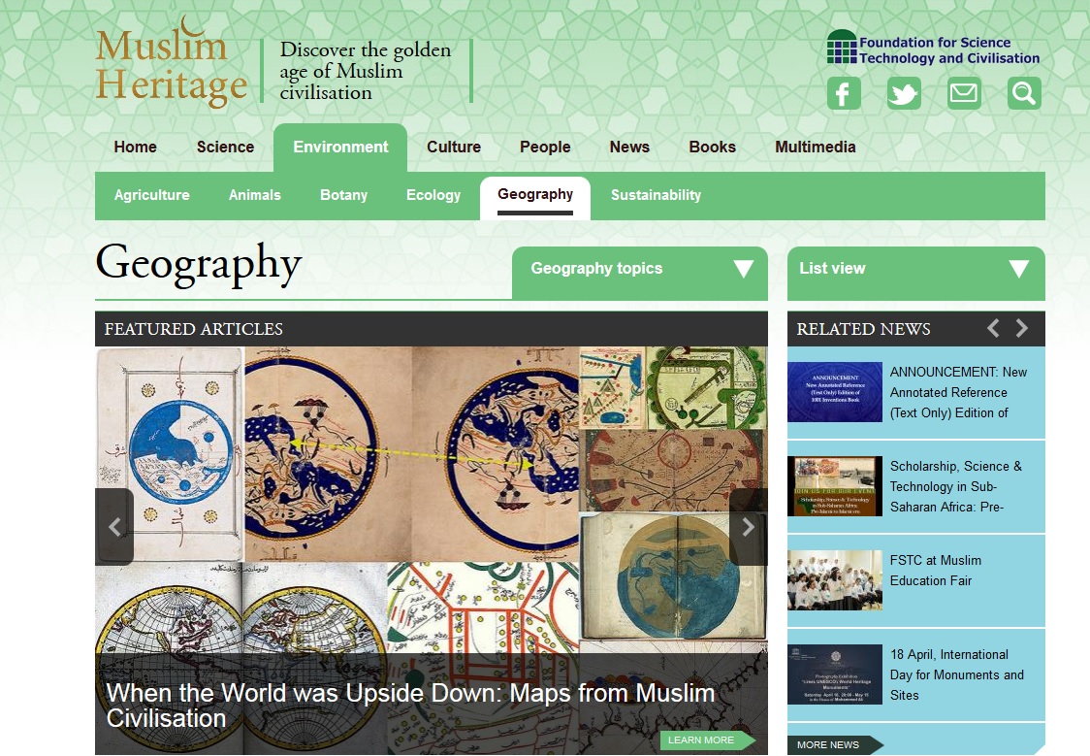Advance Related News with right arrow
The image size is (1090, 756).
(x=1021, y=328)
